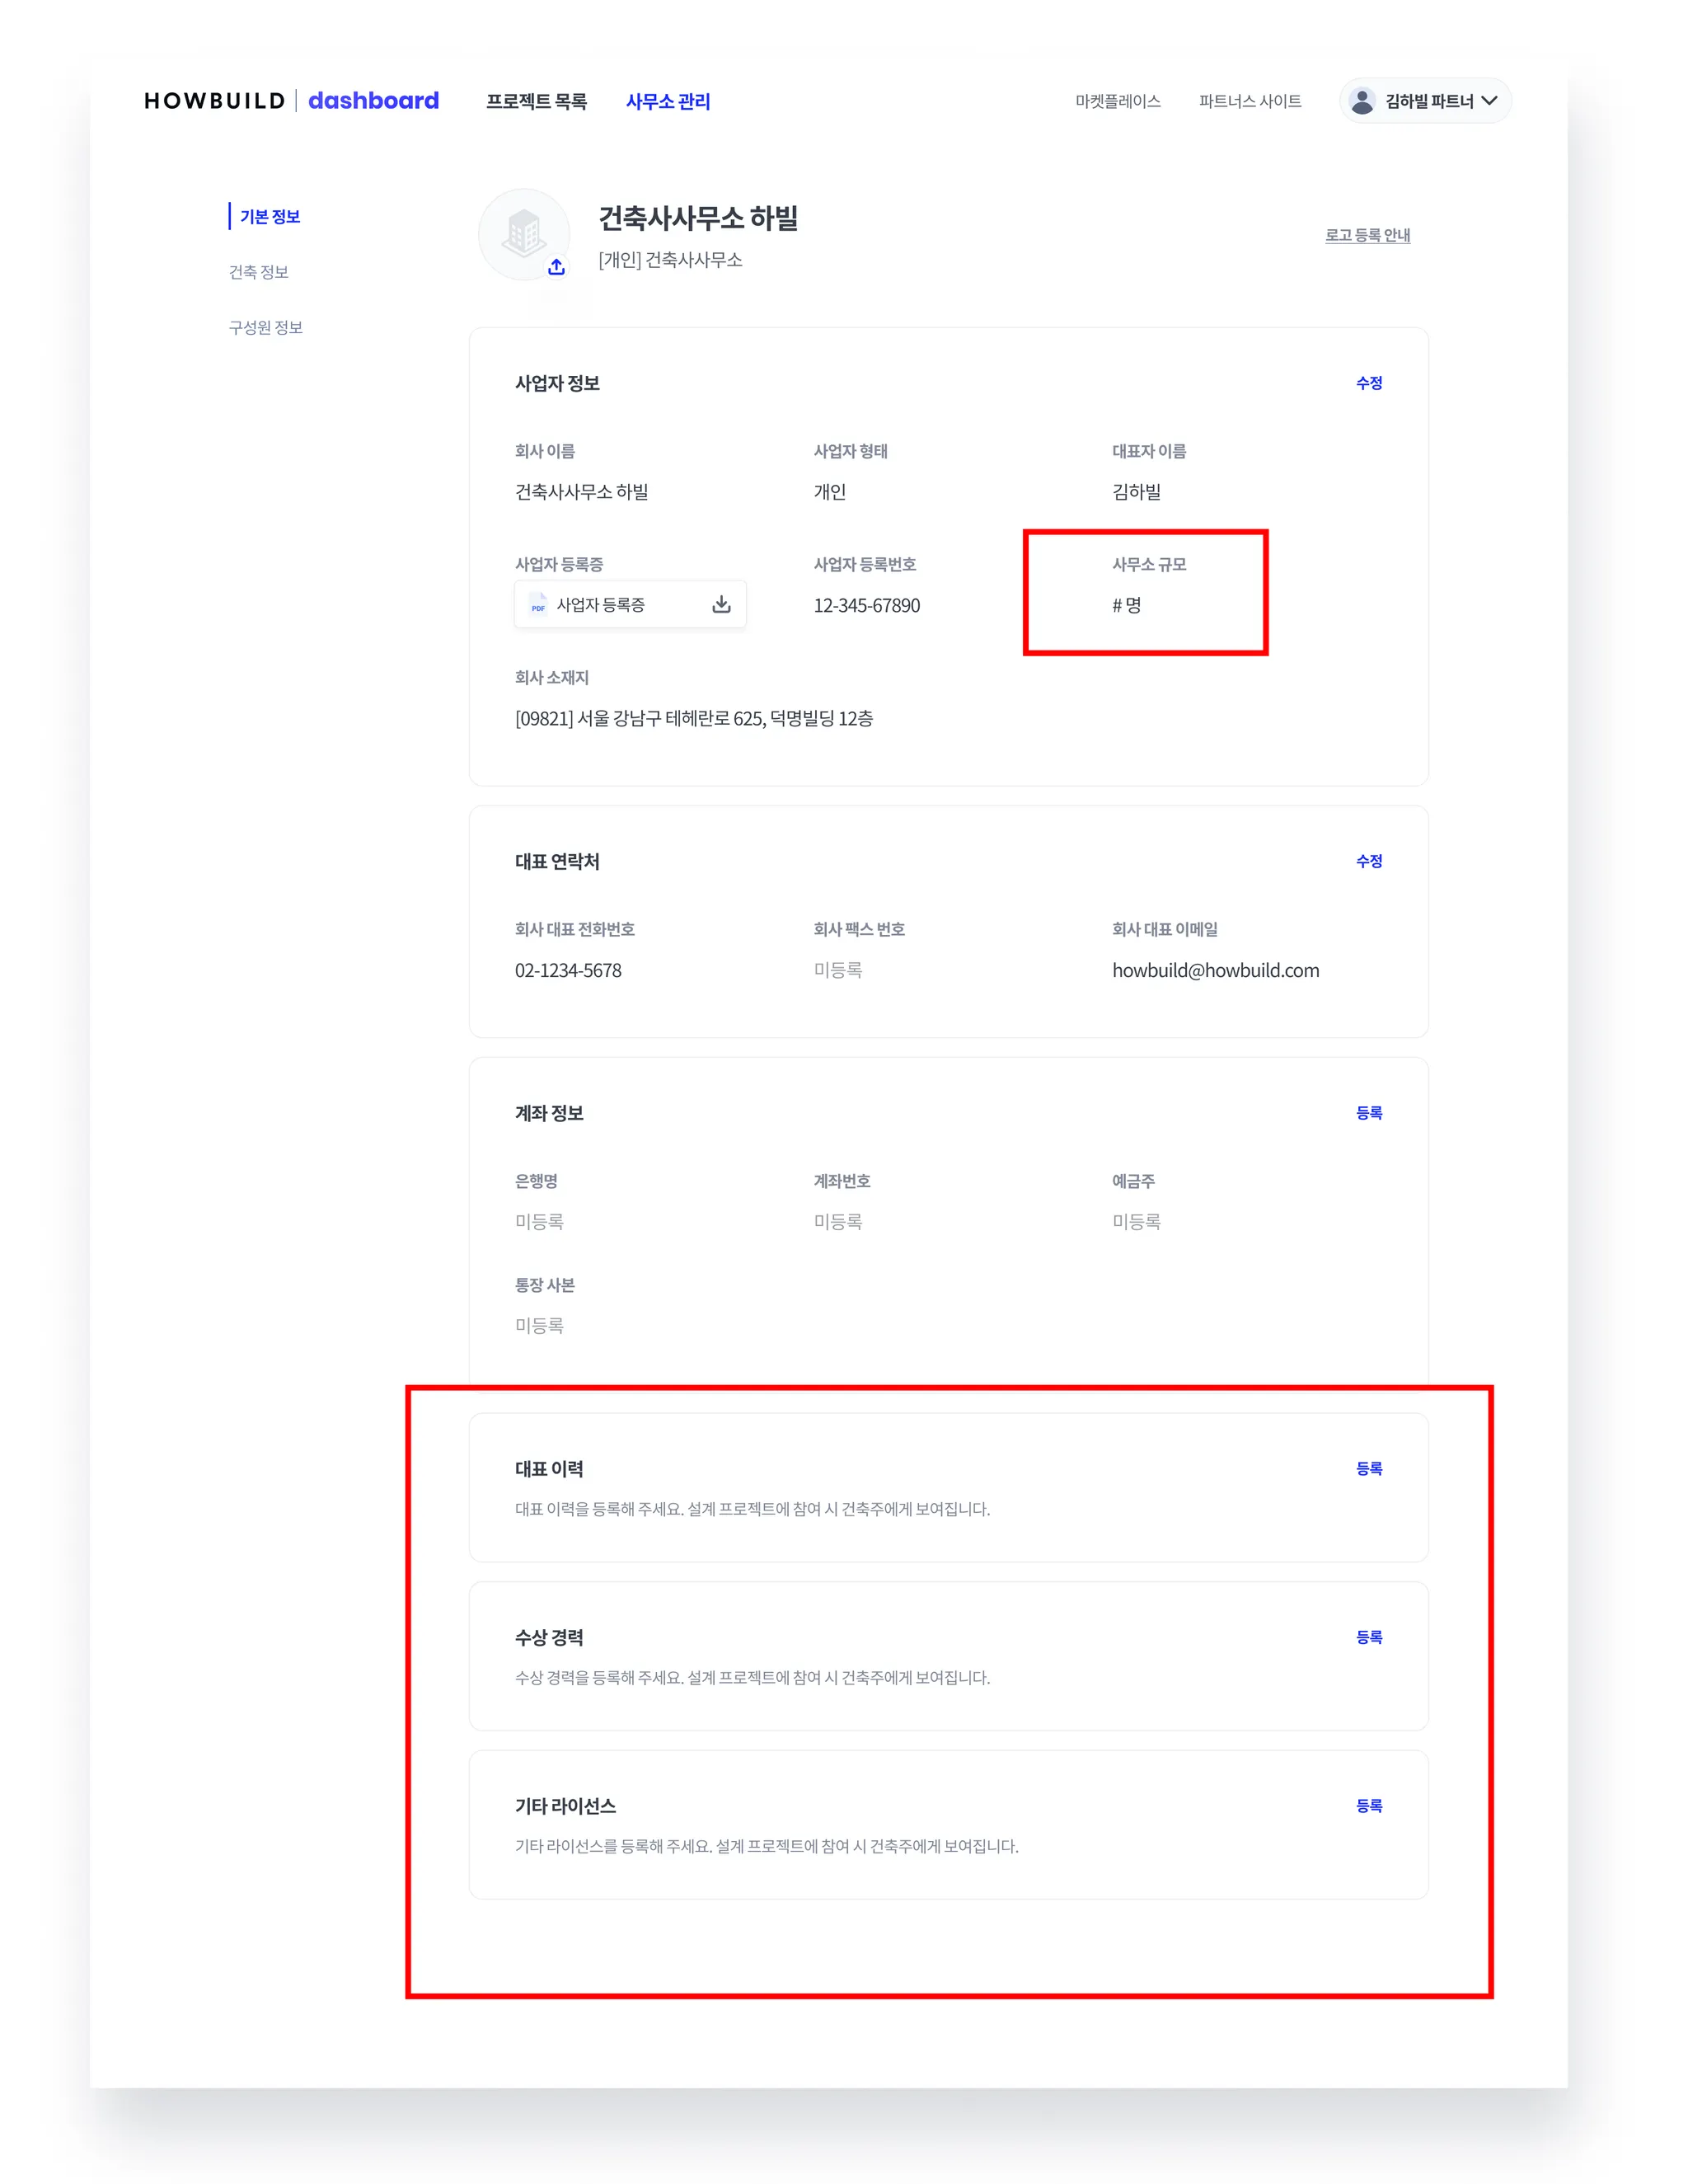This screenshot has height=2184, width=1688.
Task: Go to 구성원 정보 sidebar tab
Action: coord(266,328)
